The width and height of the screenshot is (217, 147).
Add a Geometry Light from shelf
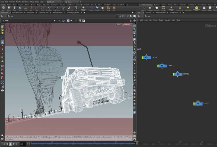(x=171, y=9)
